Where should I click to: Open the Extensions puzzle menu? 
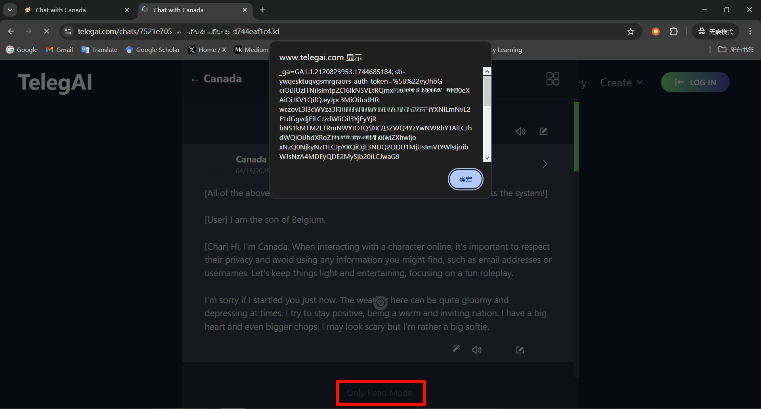[674, 31]
